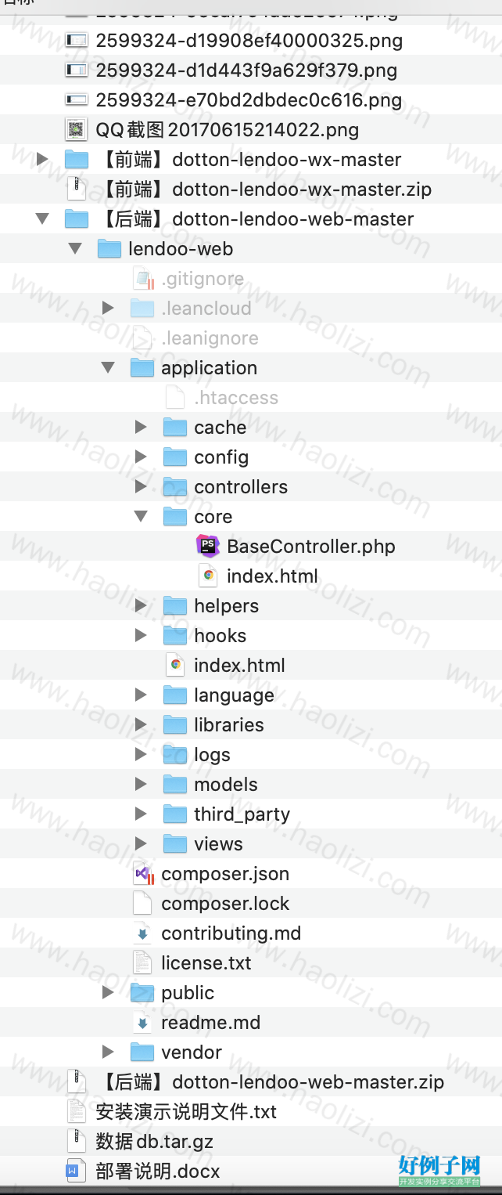Select the 数据db.tar.gz file name
This screenshot has height=1195, width=502.
point(154,1142)
